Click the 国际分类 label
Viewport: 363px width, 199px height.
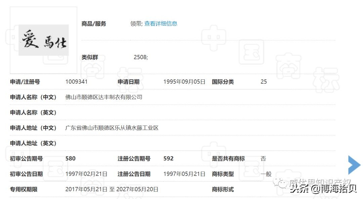223,82
